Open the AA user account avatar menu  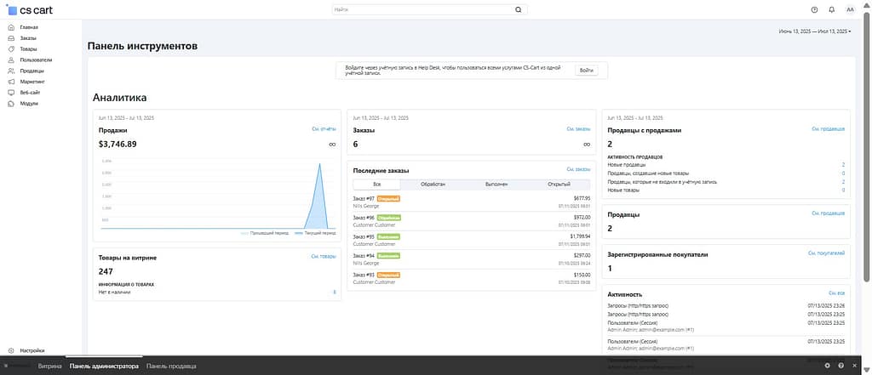[850, 9]
